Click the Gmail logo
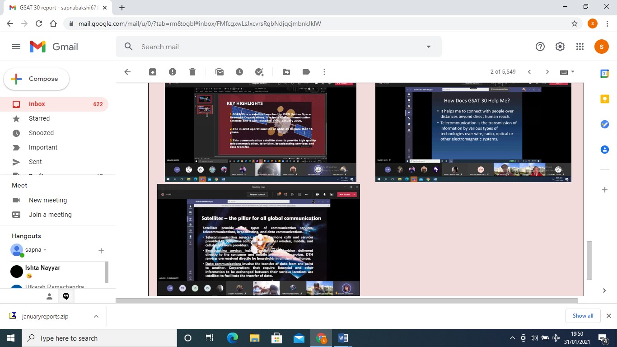This screenshot has height=347, width=617. (x=54, y=47)
